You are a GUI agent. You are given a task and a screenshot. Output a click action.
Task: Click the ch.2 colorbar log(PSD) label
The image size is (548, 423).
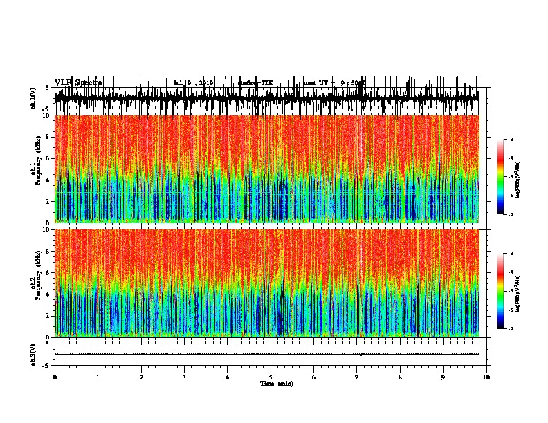(x=518, y=294)
